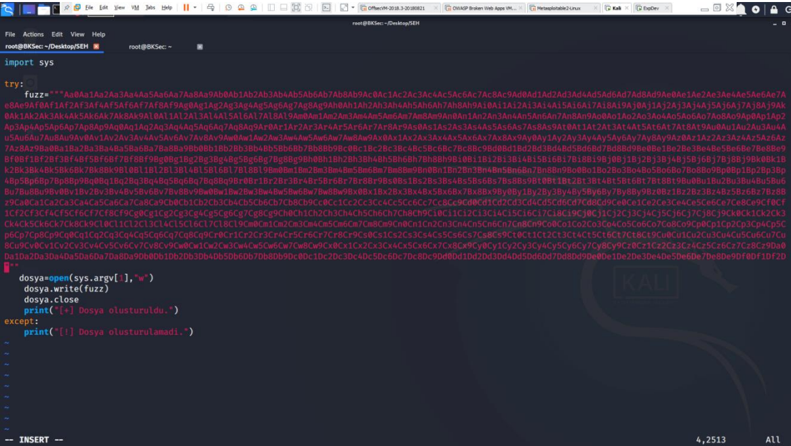Open VMware View menu
The height and width of the screenshot is (446, 791).
119,7
